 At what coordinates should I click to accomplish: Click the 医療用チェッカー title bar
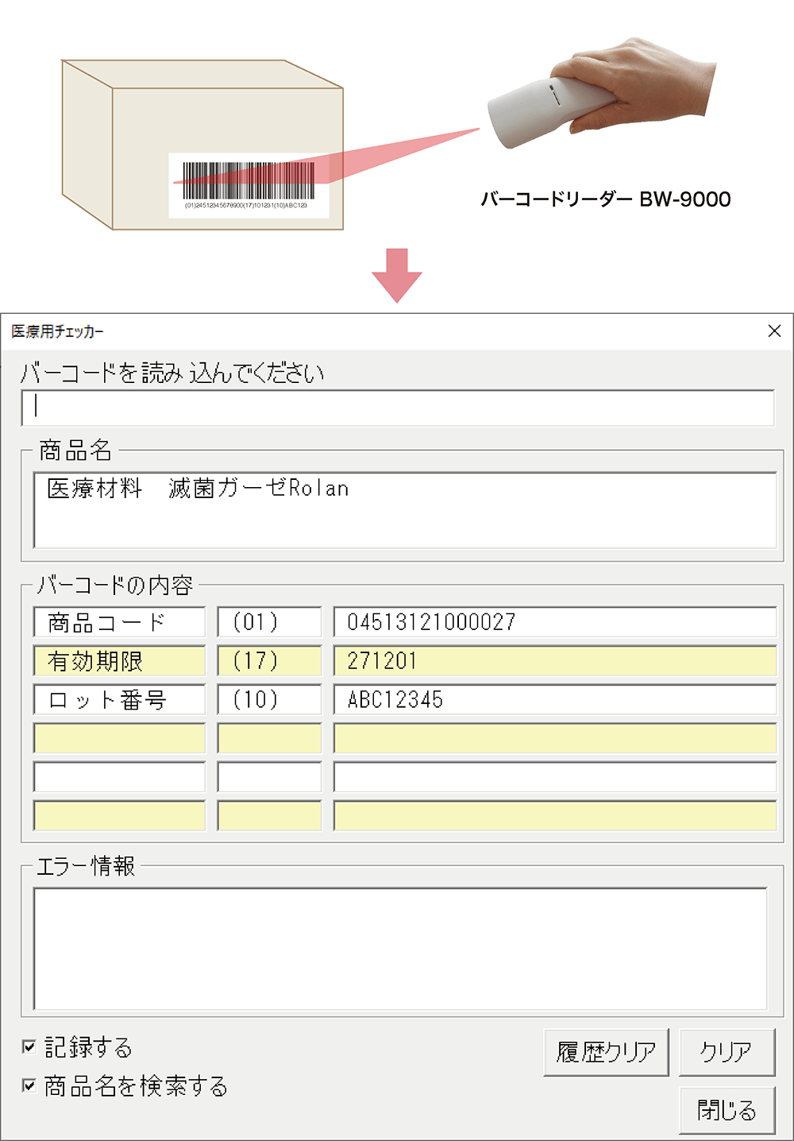click(318, 331)
